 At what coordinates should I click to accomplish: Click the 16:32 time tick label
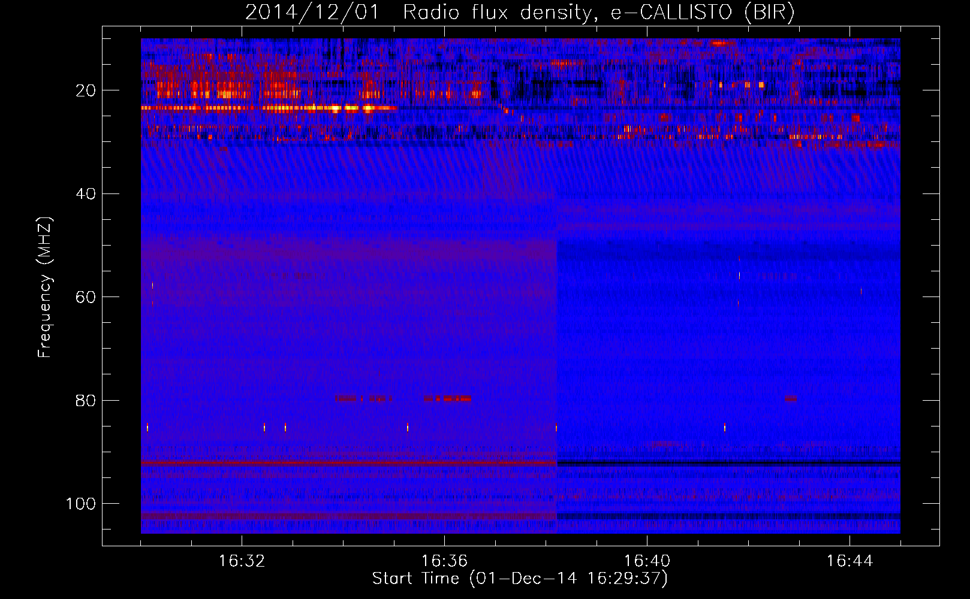(242, 561)
